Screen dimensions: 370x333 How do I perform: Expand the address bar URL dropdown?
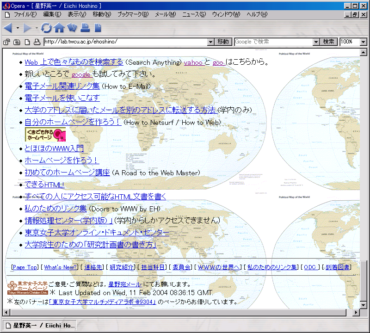(x=211, y=42)
